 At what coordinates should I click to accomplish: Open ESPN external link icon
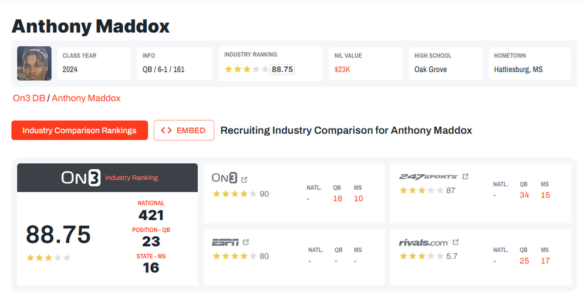246,242
